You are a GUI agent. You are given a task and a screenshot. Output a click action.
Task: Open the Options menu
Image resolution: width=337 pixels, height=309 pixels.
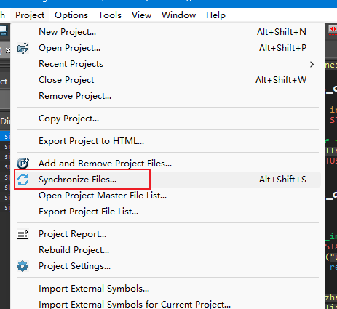pyautogui.click(x=71, y=15)
